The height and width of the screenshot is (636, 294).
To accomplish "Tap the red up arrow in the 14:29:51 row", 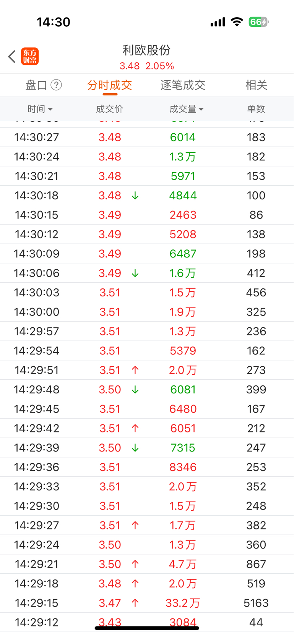I will pos(135,370).
